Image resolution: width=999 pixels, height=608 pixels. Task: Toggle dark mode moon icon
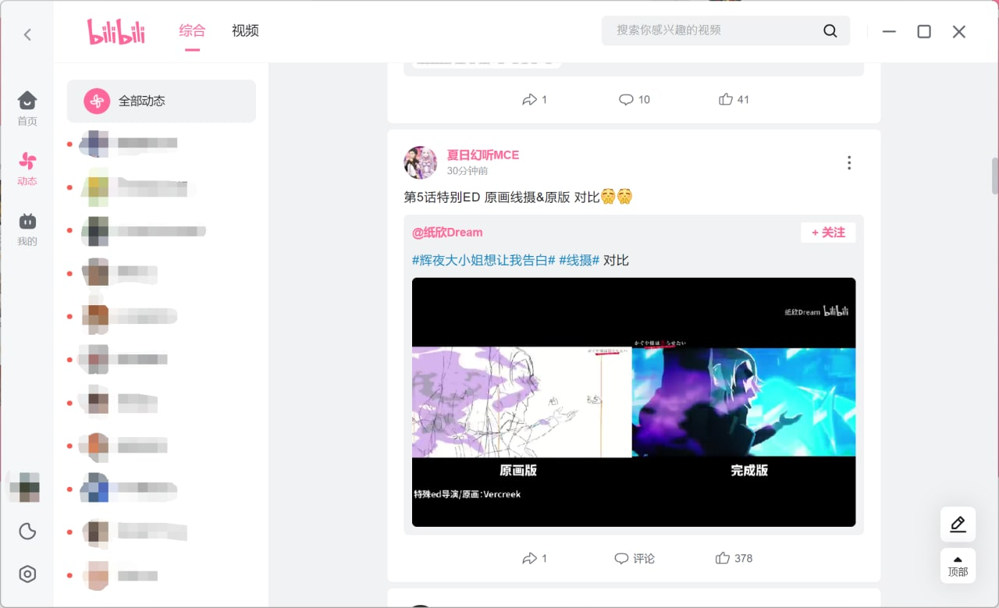click(27, 532)
